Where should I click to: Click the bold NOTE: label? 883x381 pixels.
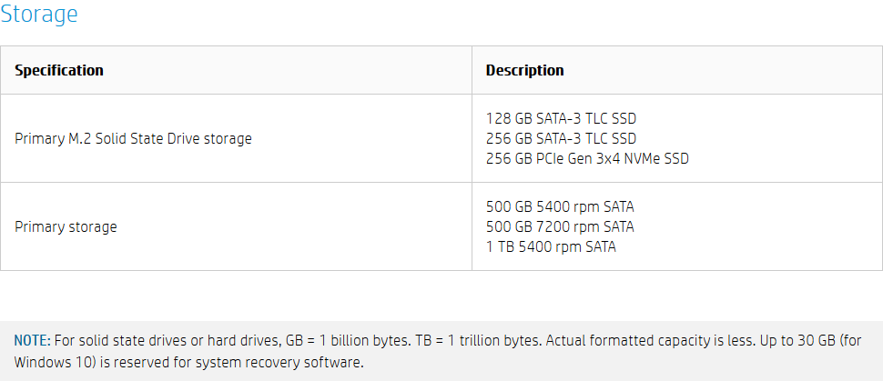pos(33,341)
